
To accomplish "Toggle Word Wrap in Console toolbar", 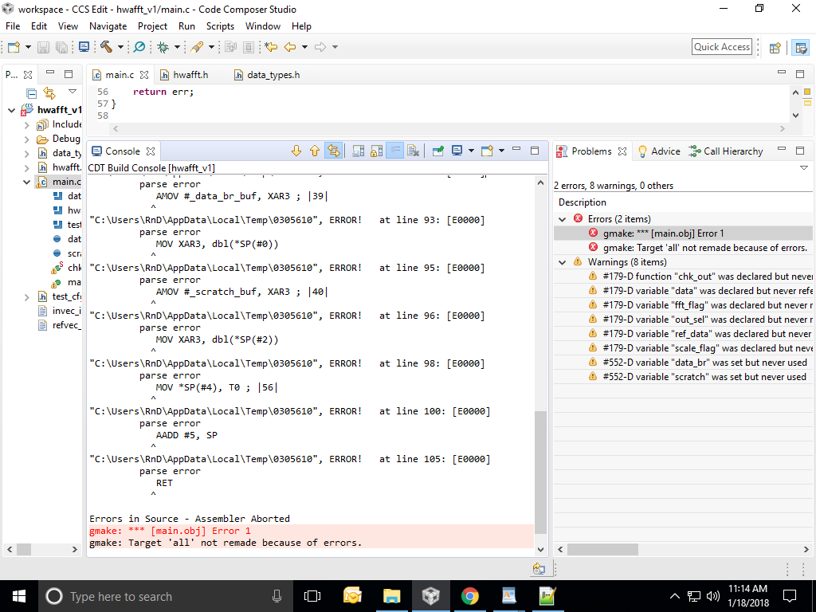I will [394, 151].
